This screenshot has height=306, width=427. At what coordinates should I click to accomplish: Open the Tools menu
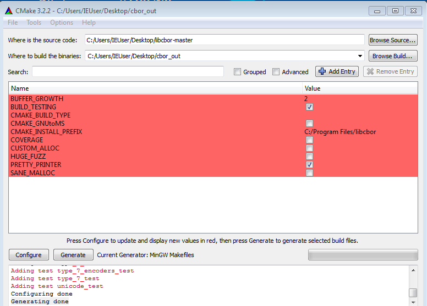34,23
